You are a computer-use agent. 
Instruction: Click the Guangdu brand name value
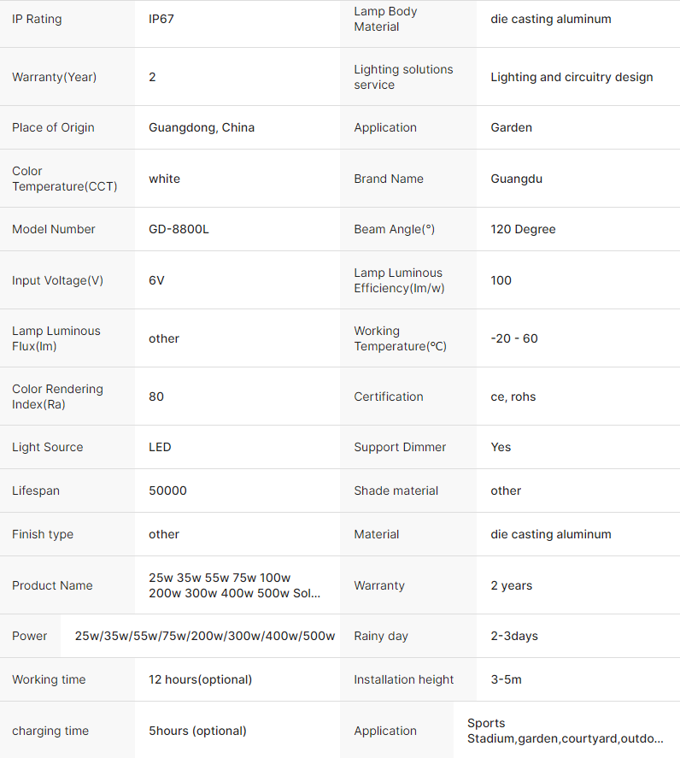(x=516, y=179)
